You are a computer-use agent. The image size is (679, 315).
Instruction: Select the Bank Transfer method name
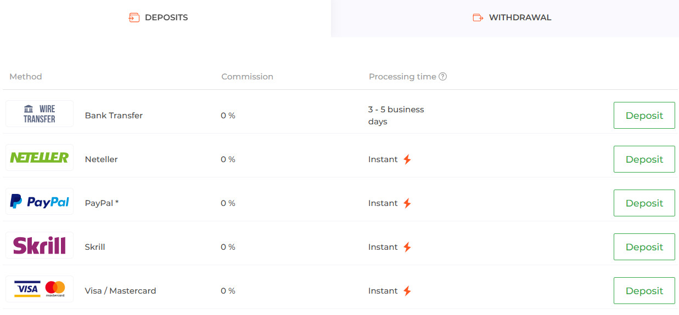click(114, 116)
